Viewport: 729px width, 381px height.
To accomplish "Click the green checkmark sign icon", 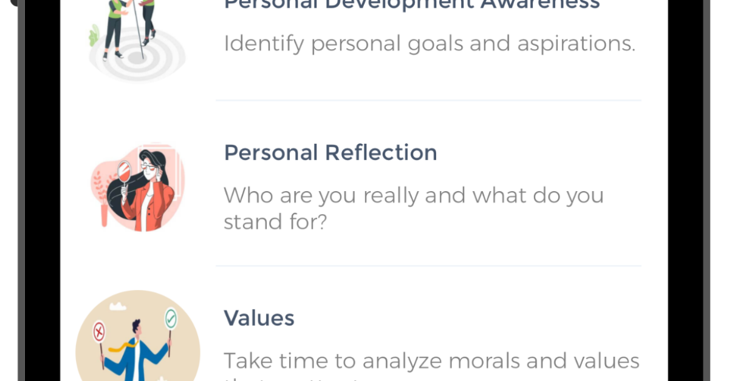I will point(171,319).
